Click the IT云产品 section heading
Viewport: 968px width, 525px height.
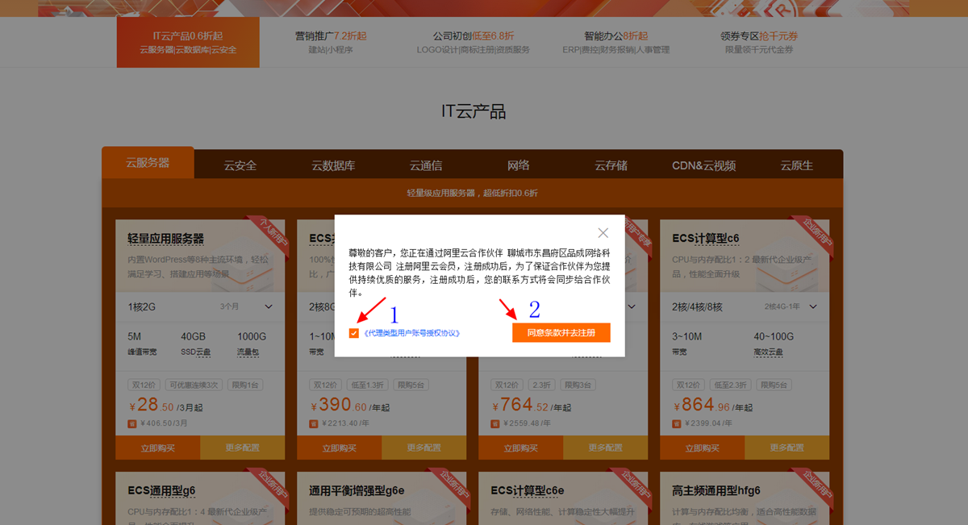[x=474, y=111]
